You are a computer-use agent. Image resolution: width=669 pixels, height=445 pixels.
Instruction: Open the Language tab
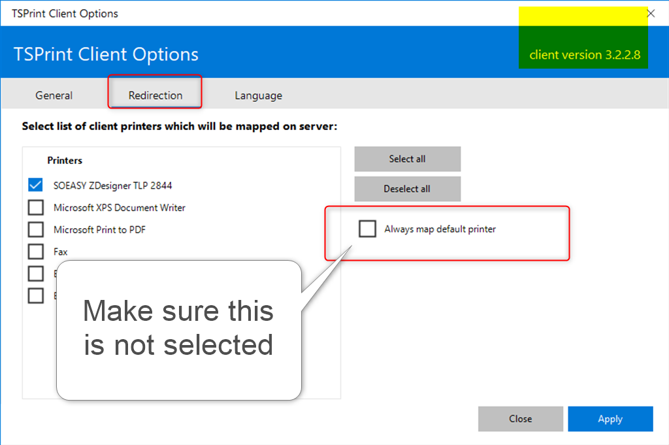[x=258, y=95]
